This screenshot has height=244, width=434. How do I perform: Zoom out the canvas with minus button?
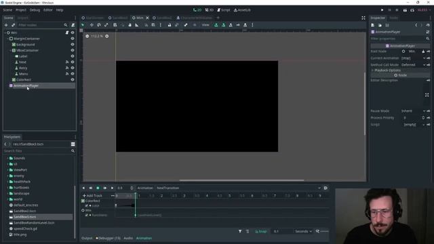pos(87,36)
